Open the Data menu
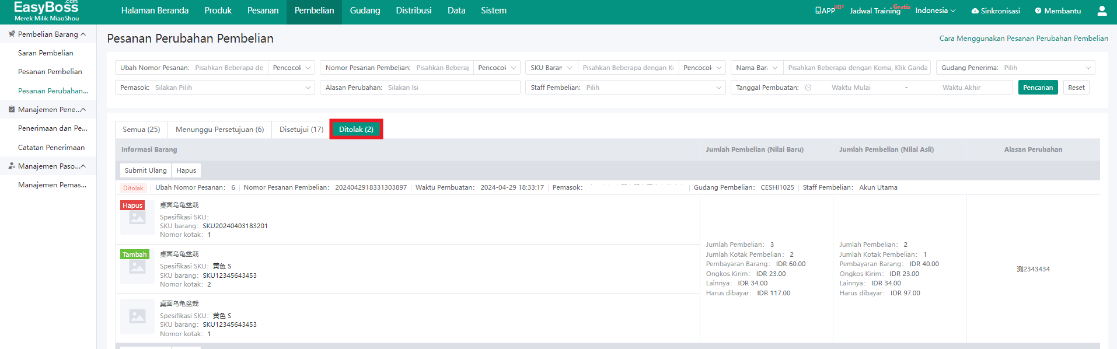 (x=456, y=11)
